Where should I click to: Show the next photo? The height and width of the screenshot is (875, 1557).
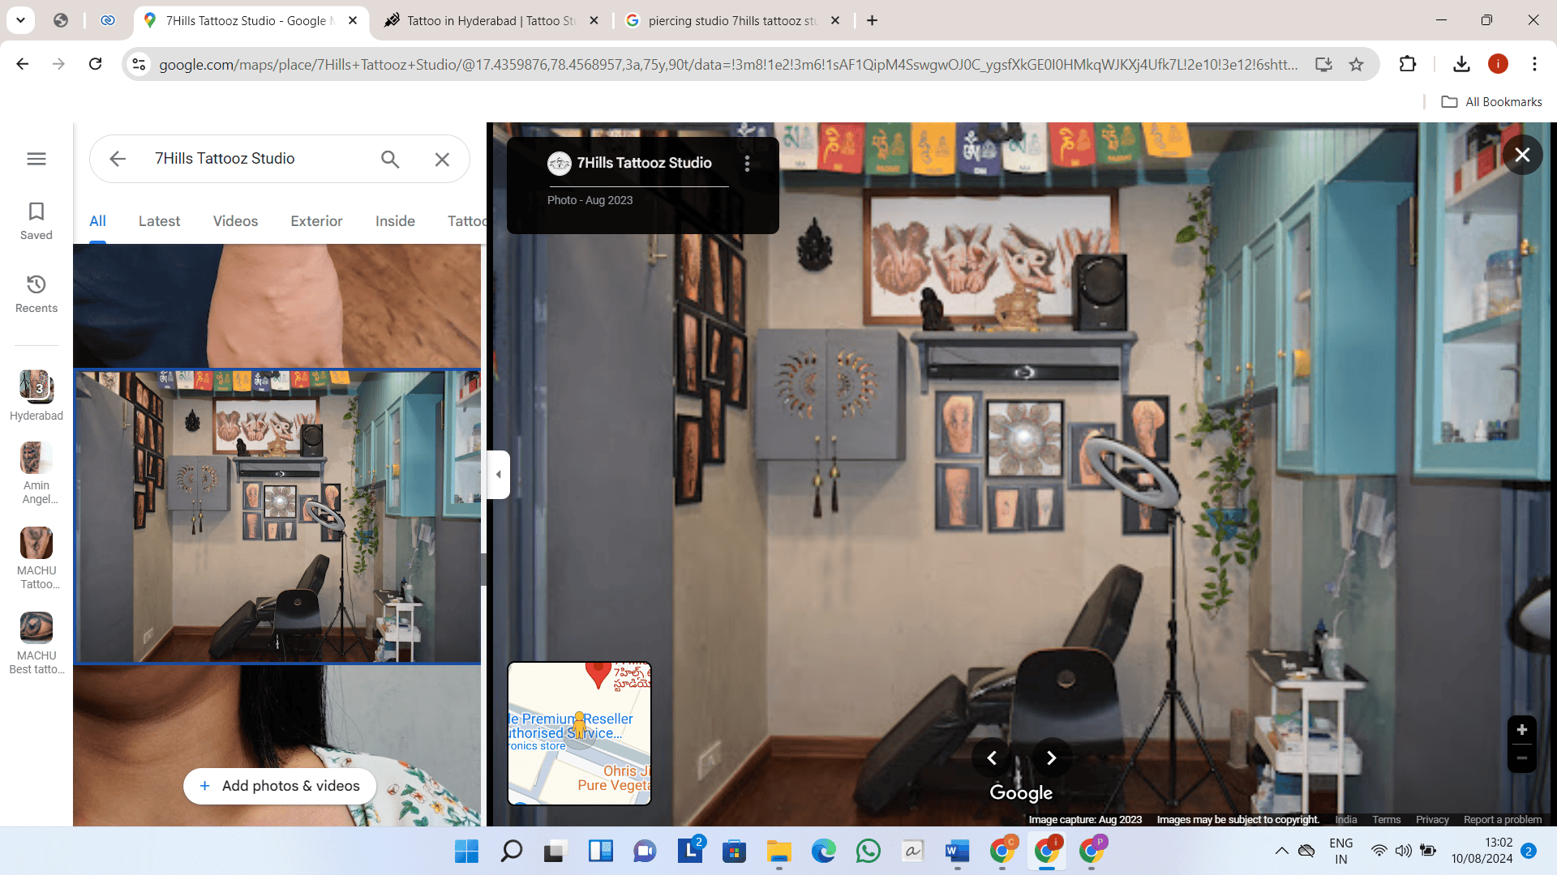(x=1051, y=758)
